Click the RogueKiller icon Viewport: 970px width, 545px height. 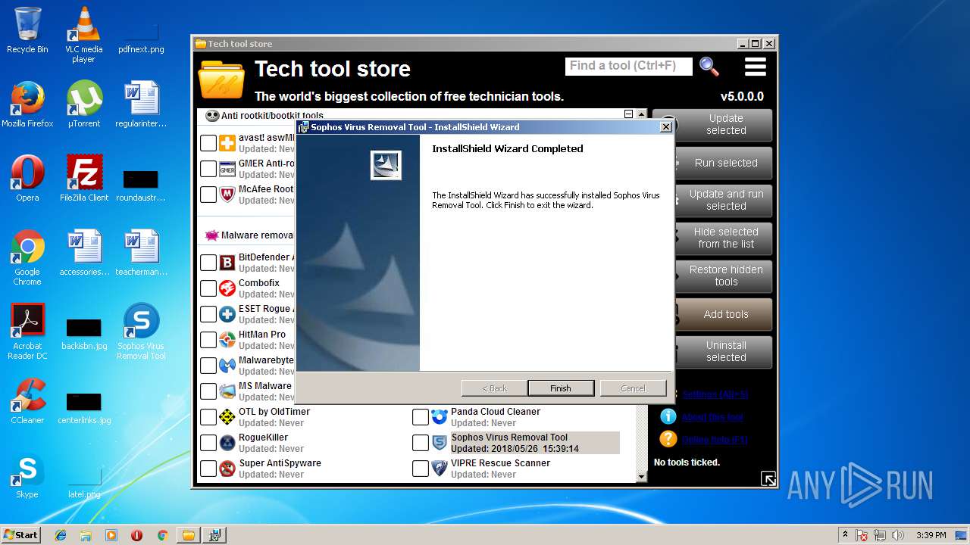227,443
